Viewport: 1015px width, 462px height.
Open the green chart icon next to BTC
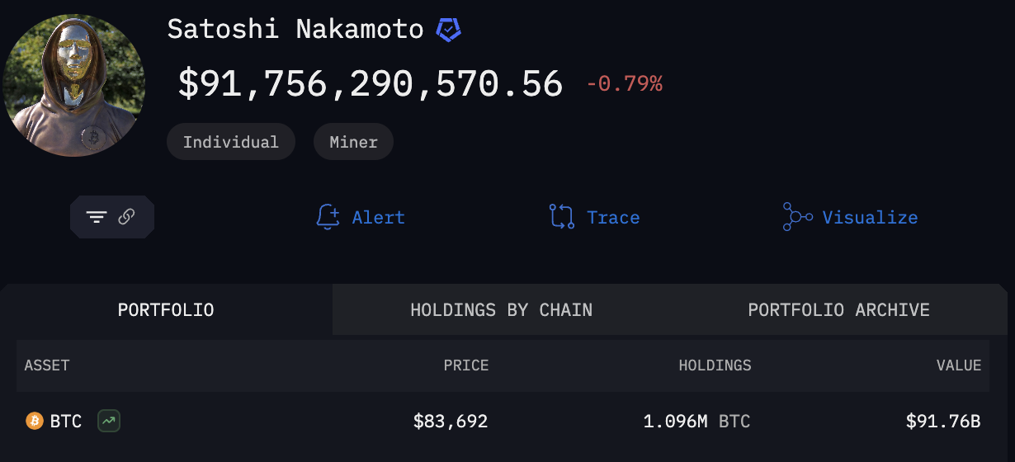point(108,422)
